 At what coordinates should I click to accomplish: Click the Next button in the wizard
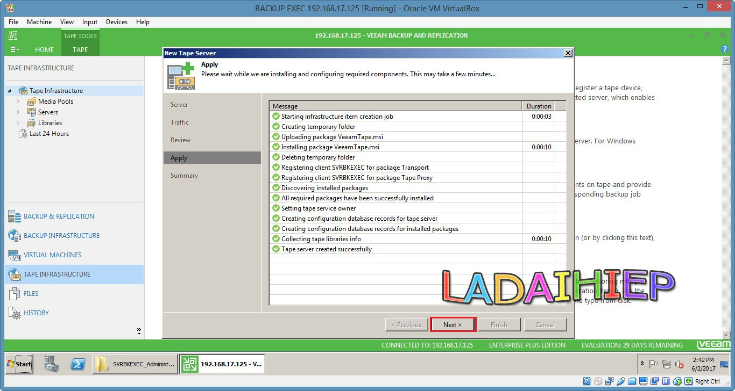pyautogui.click(x=453, y=324)
